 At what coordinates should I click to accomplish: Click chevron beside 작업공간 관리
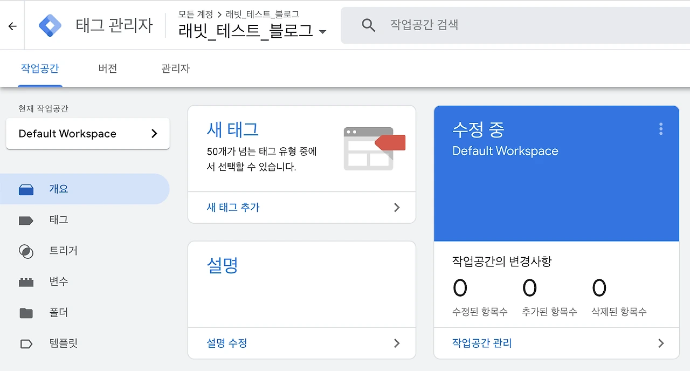pos(661,343)
